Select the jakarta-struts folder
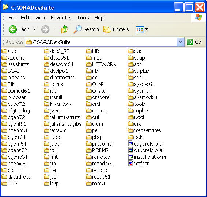The image size is (207, 197). tap(62, 117)
